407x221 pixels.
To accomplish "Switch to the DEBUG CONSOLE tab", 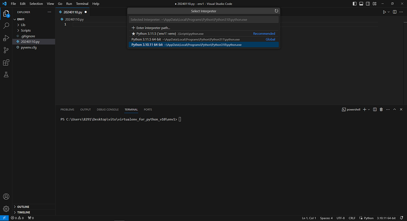I will 108,110.
